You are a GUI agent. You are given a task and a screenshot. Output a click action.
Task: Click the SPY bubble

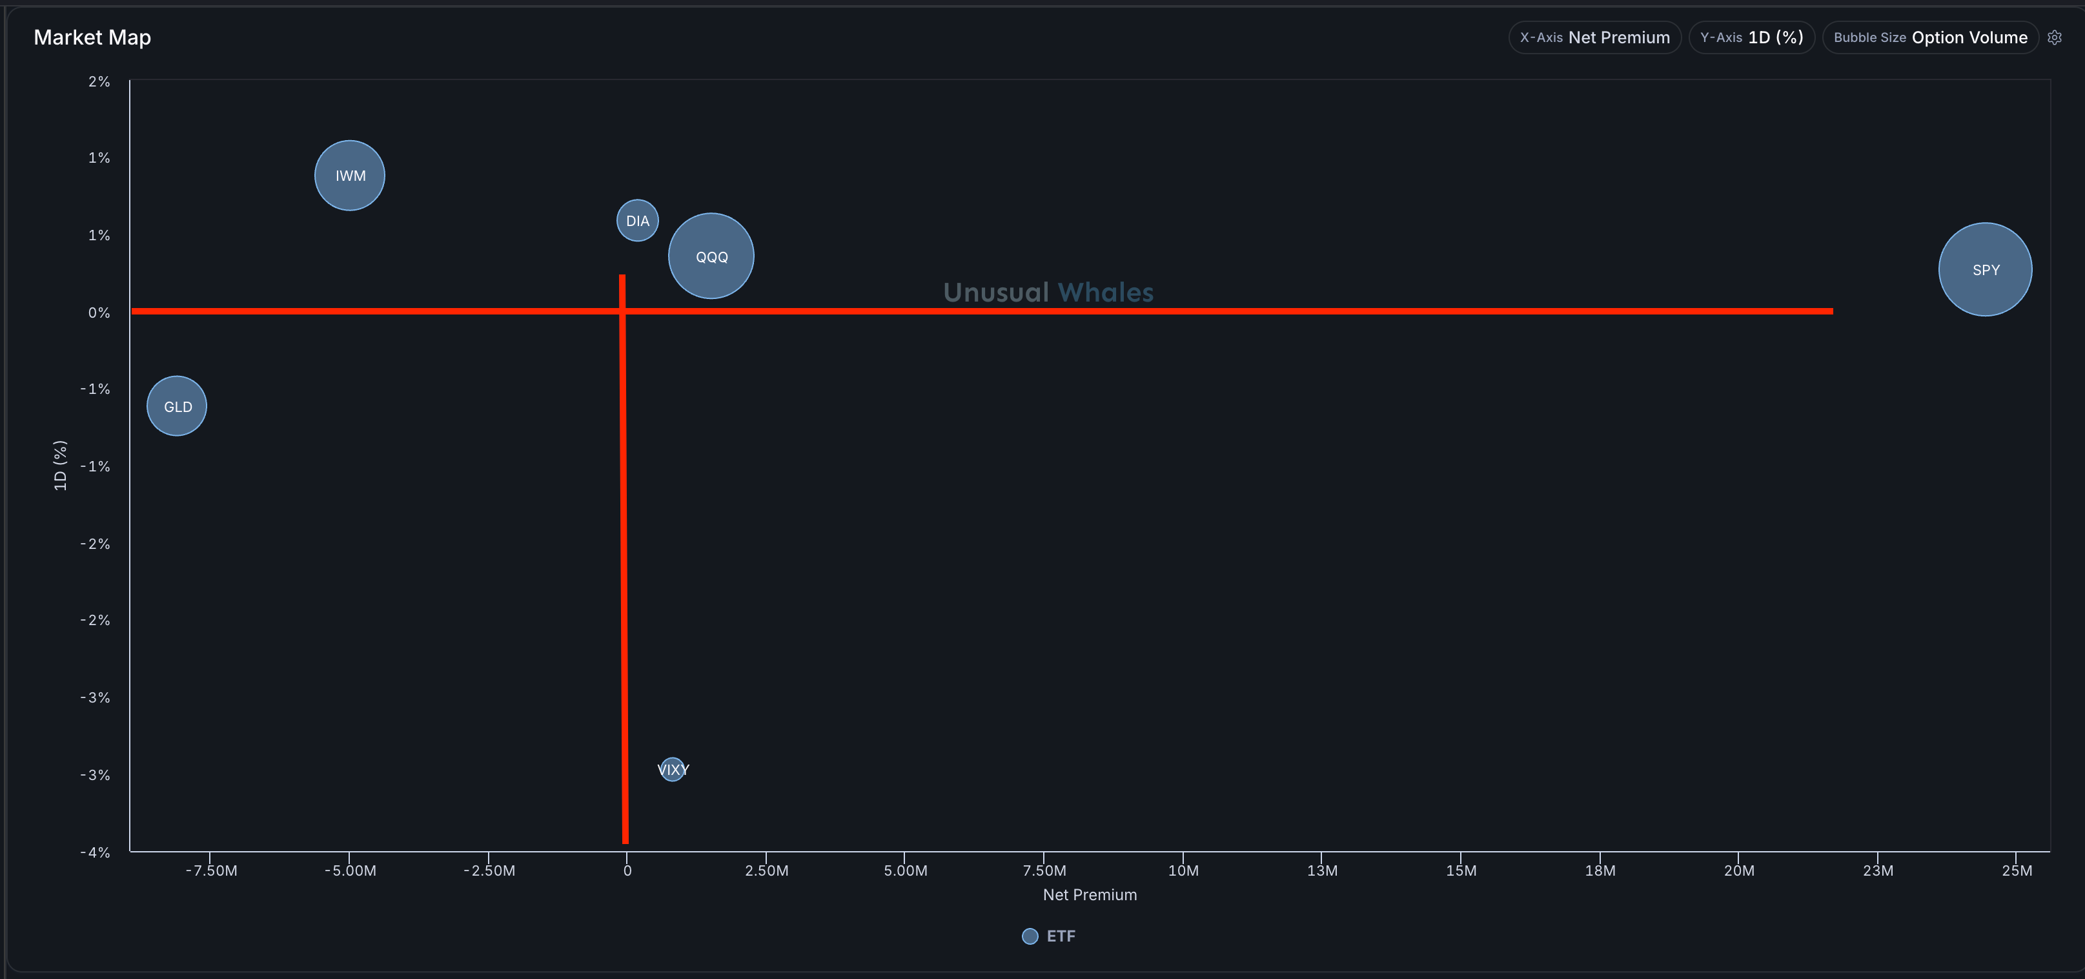(1985, 270)
